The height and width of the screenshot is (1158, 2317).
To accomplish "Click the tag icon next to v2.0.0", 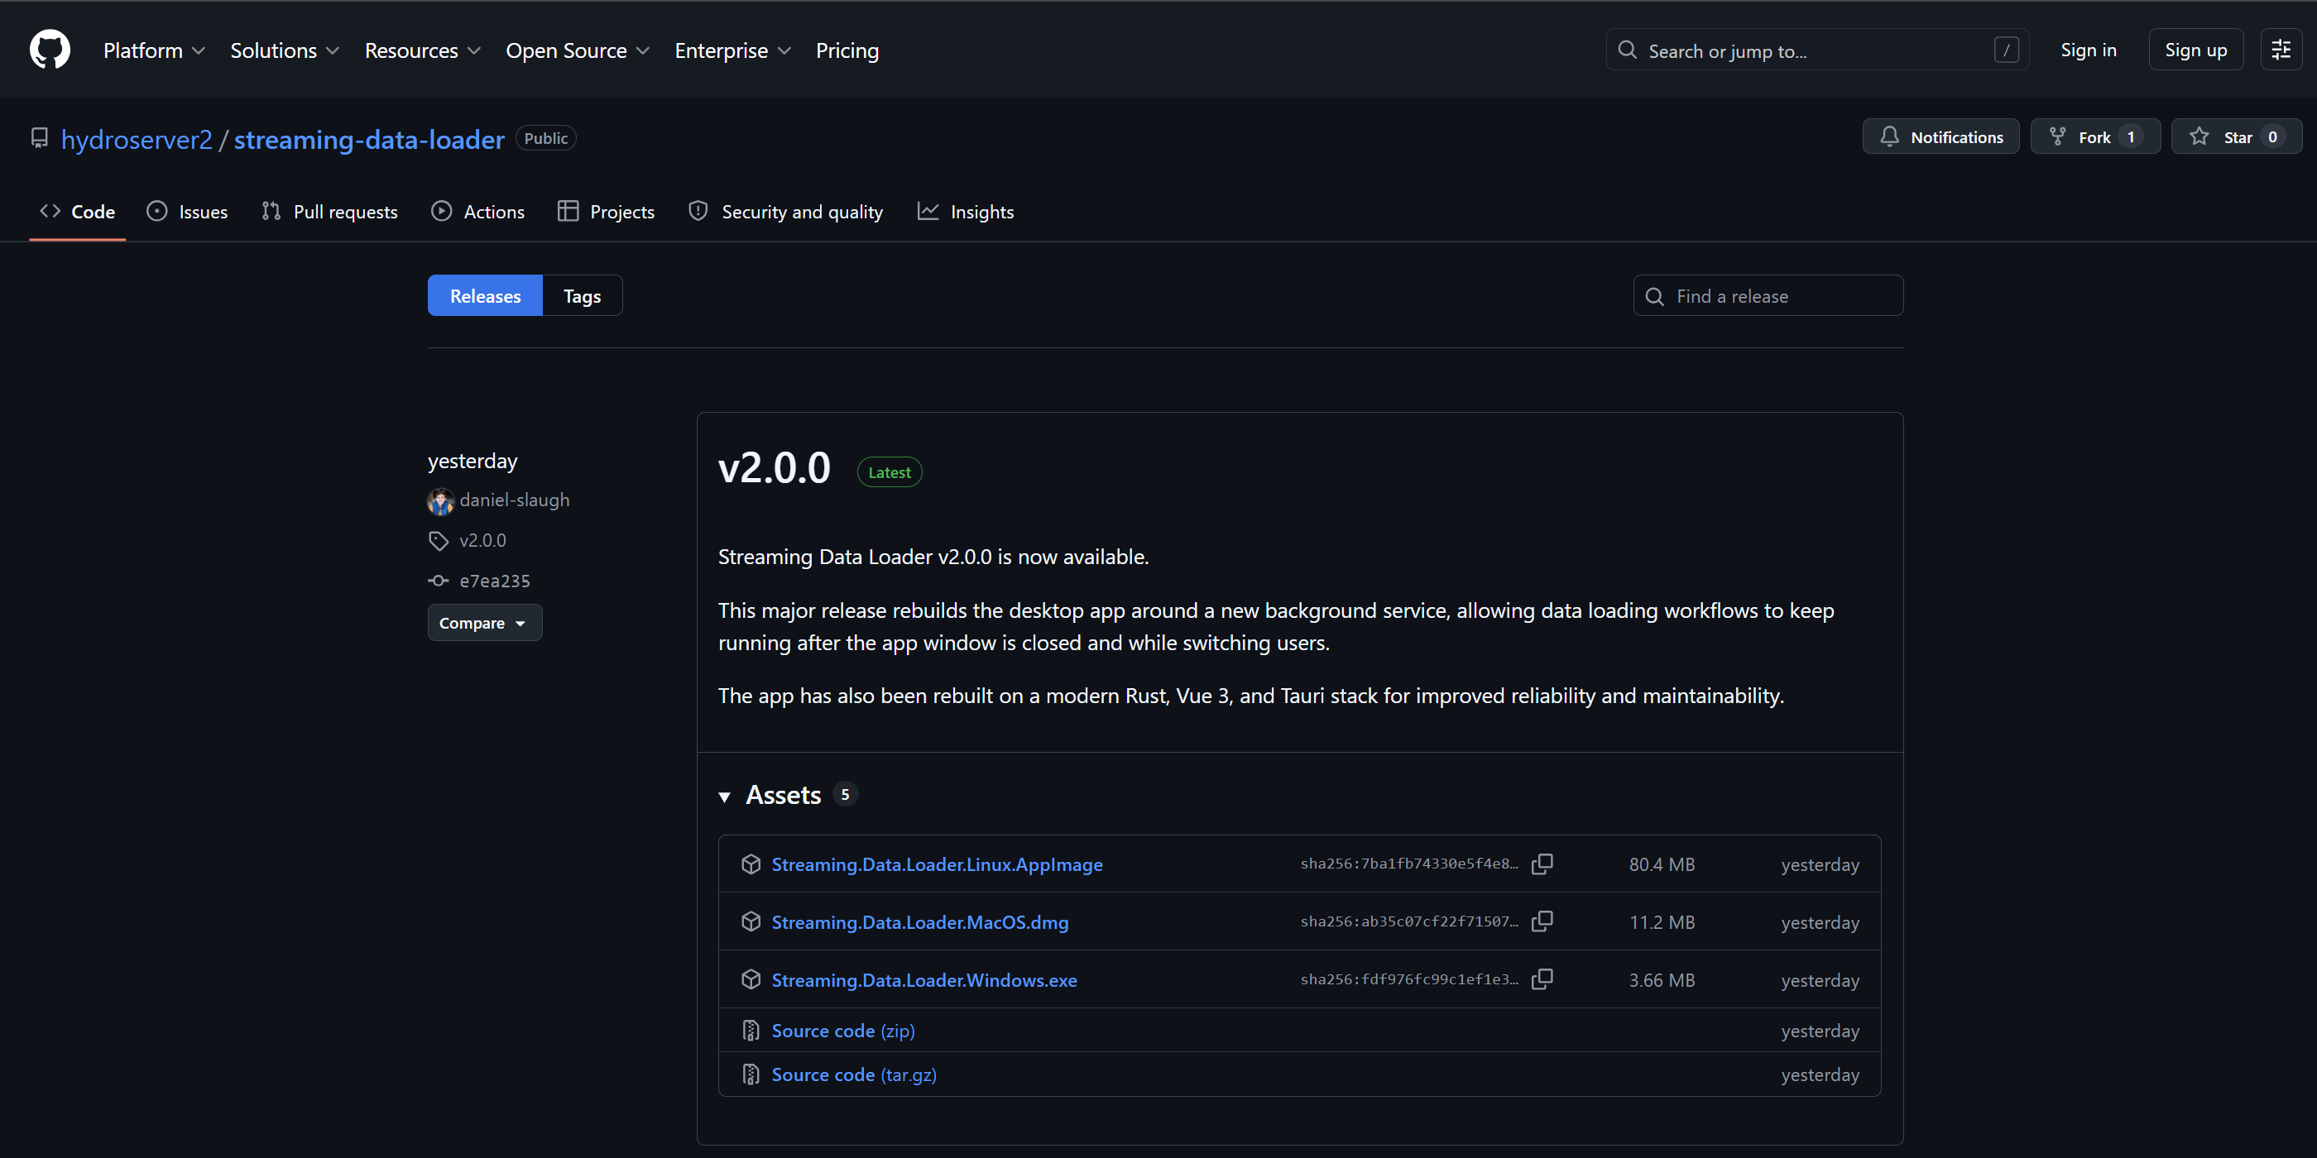I will tap(438, 540).
